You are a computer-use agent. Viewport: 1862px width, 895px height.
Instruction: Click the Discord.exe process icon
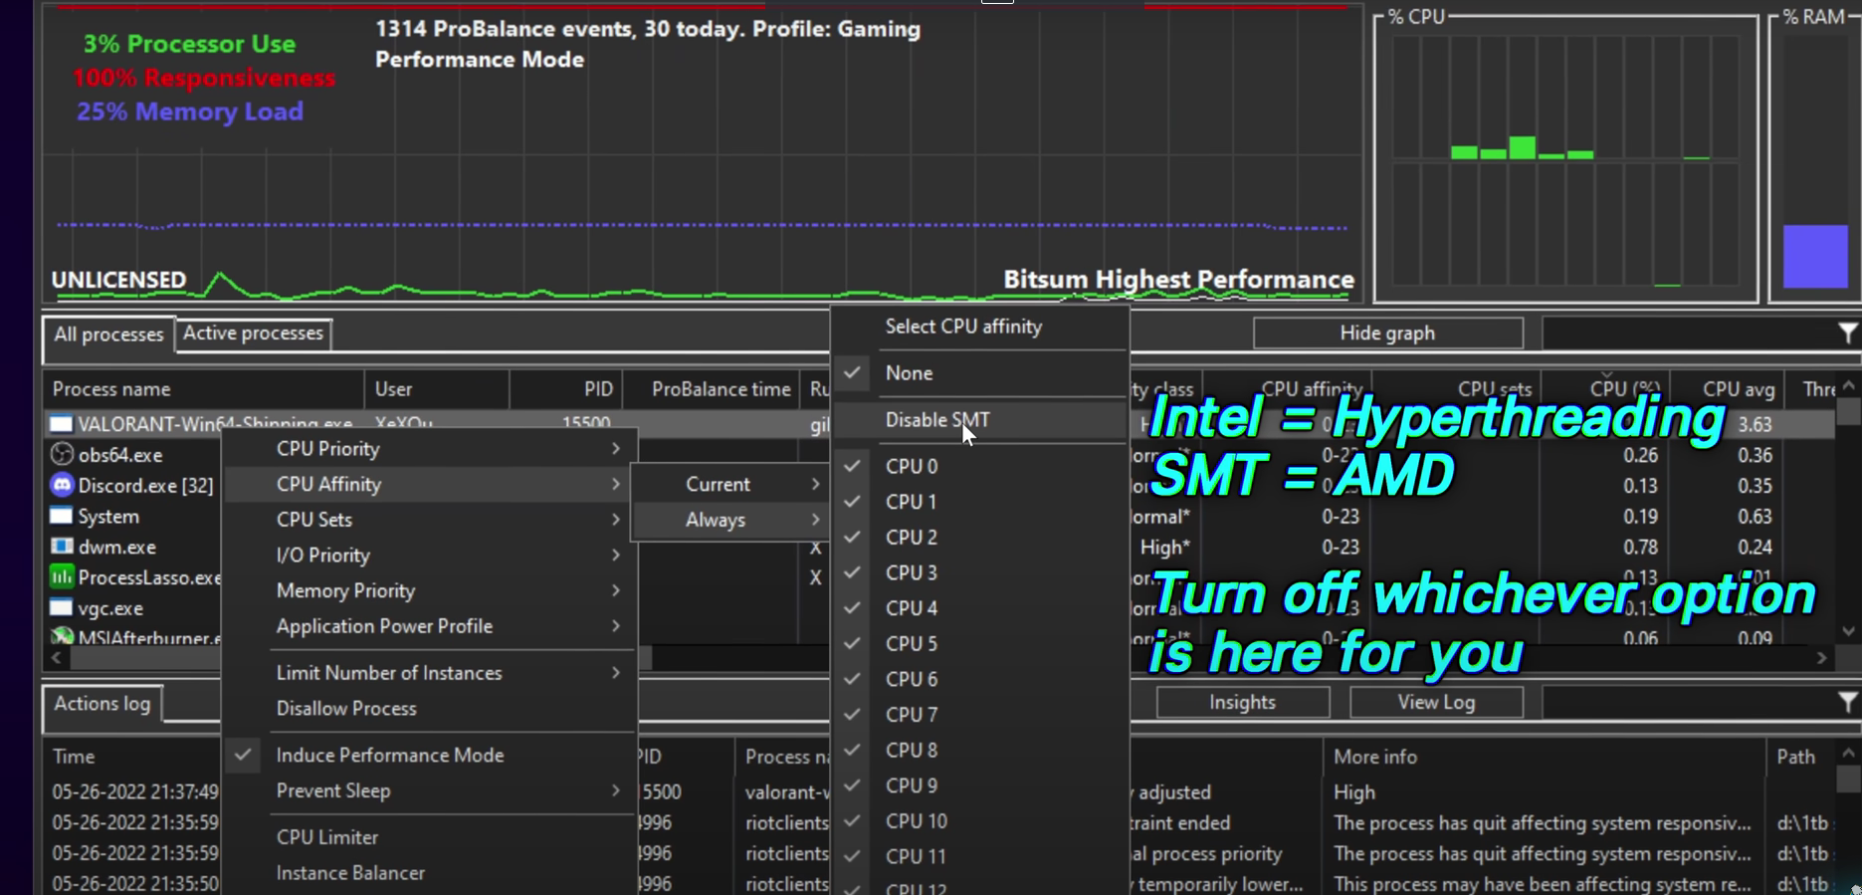pos(62,486)
